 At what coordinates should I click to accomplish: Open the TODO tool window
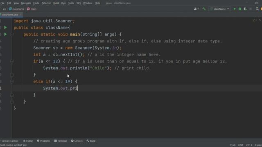click(28, 141)
